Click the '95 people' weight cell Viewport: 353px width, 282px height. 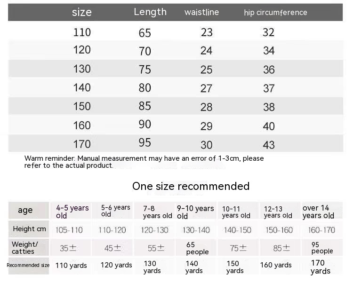tap(322, 248)
